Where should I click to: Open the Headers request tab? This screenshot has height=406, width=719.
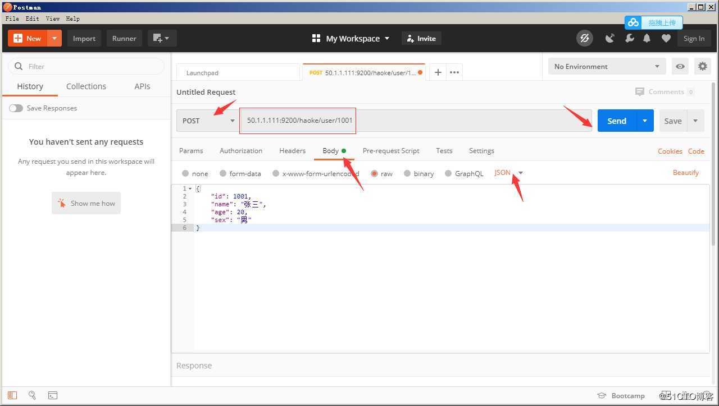point(292,151)
